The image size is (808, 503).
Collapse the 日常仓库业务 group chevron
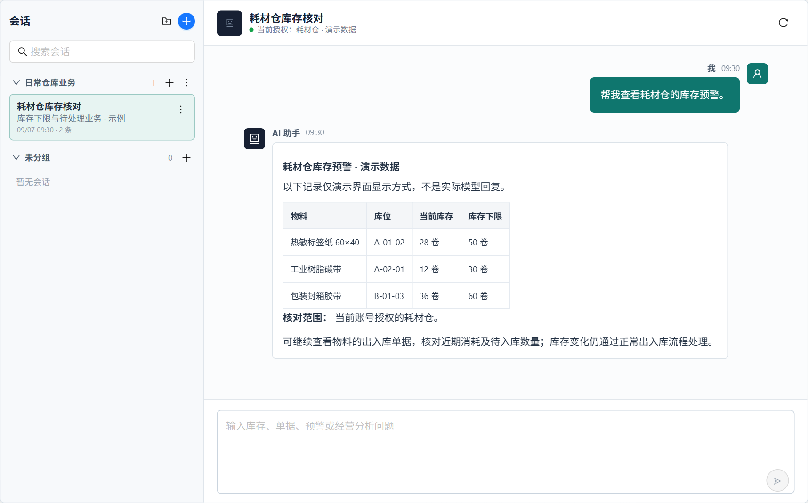(16, 83)
